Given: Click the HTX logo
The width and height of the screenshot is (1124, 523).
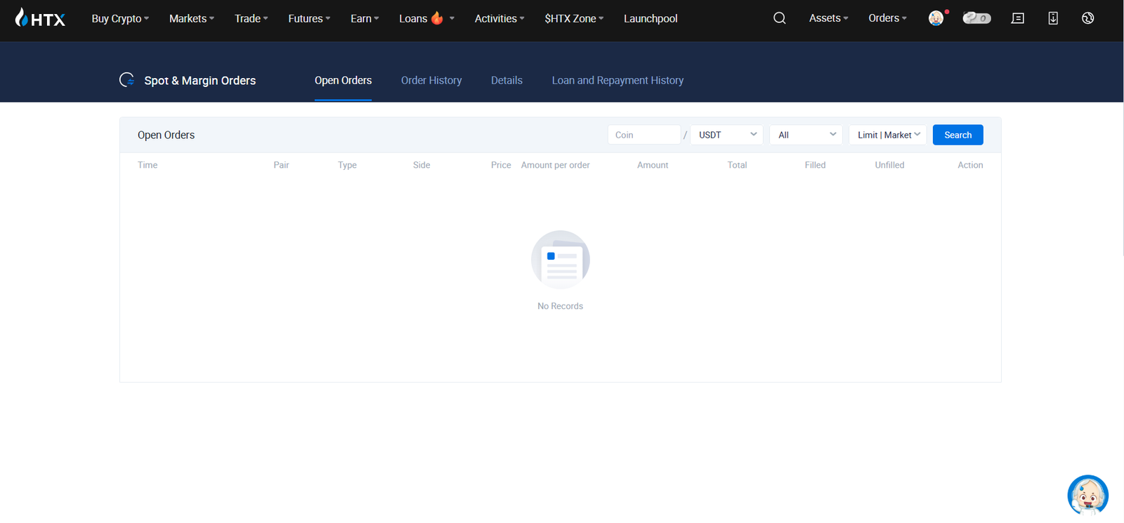Looking at the screenshot, I should coord(40,18).
